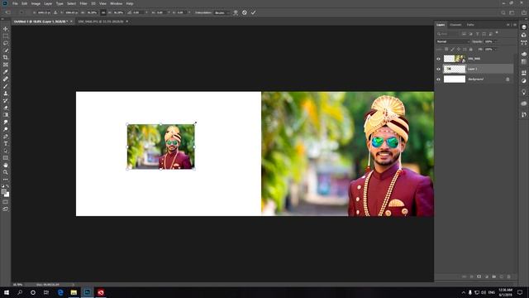This screenshot has height=298, width=529.
Task: Click the foreground color swatch
Action: 4,191
